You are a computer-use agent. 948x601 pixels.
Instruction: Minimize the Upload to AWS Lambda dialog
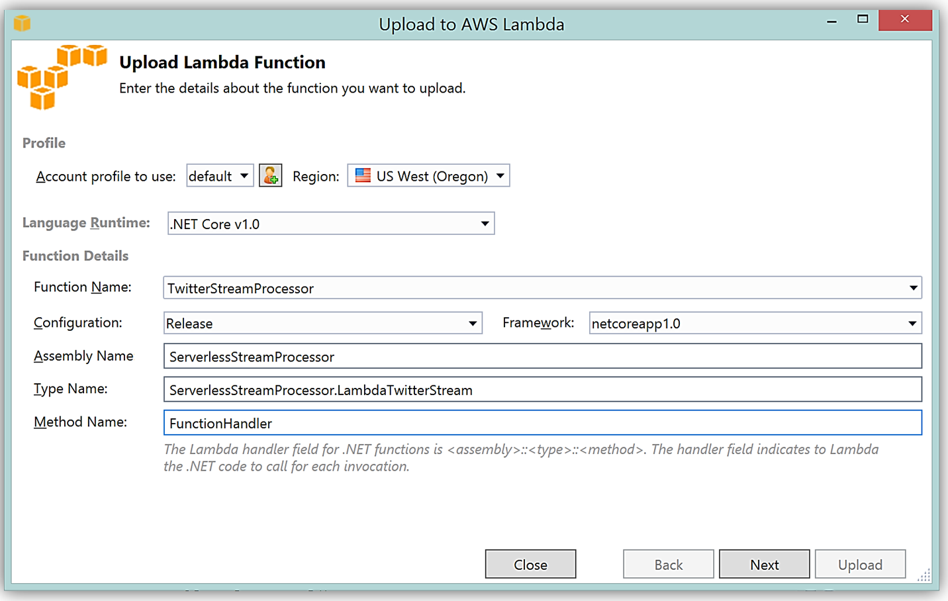pos(832,21)
